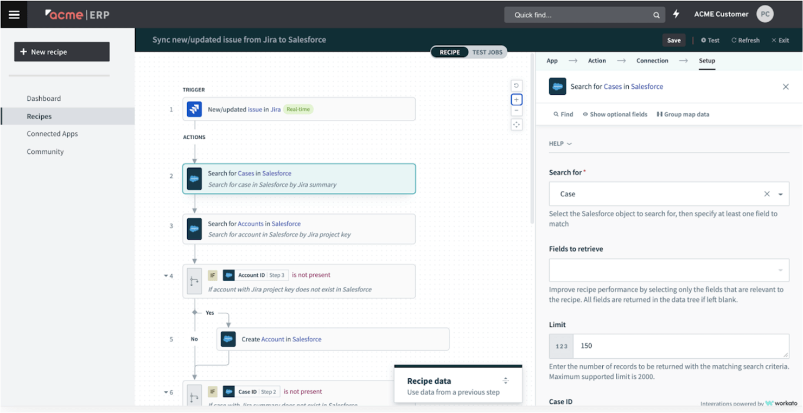Image resolution: width=803 pixels, height=413 pixels.
Task: Zoom in on the recipe canvas
Action: click(516, 99)
